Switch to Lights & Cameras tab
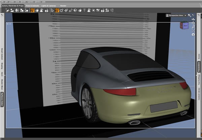 point(48,6)
